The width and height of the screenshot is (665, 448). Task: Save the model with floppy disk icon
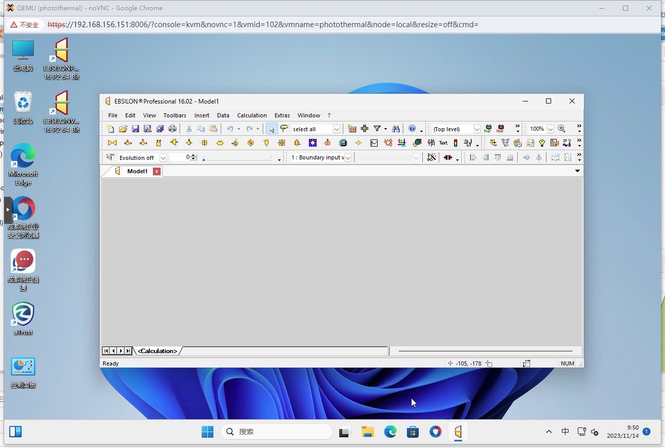[135, 129]
